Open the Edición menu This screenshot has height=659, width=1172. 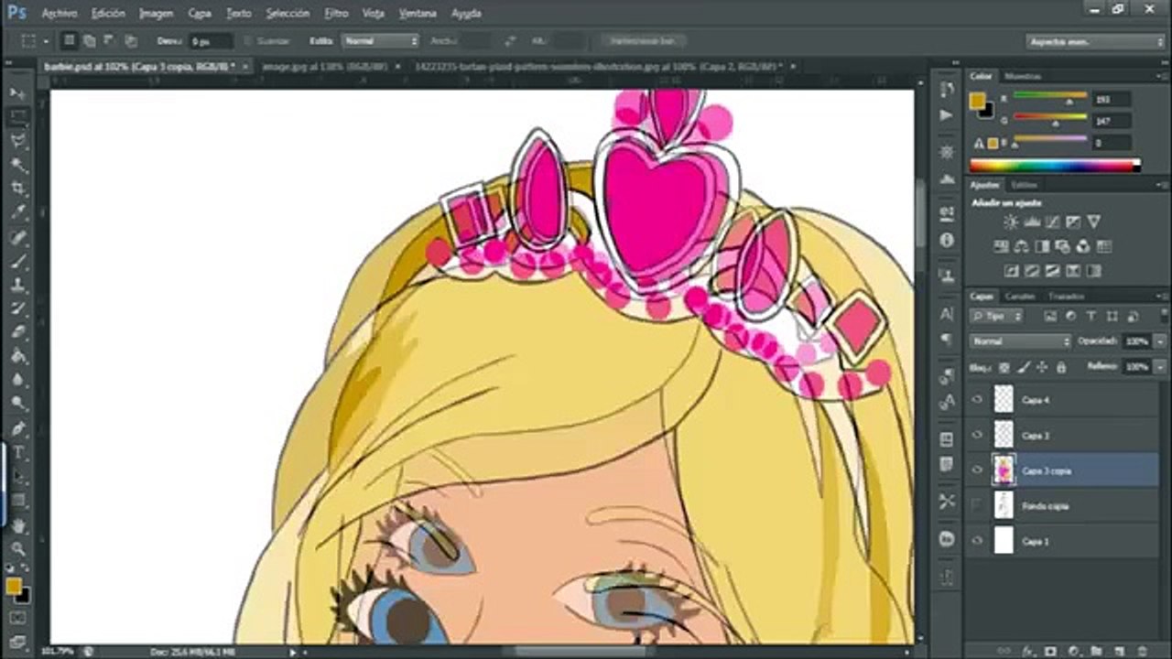[x=108, y=14]
